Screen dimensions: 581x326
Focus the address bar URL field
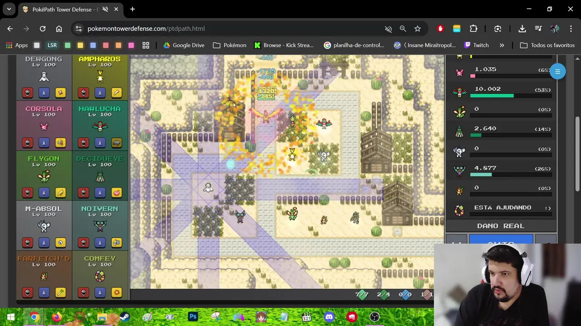click(x=227, y=29)
